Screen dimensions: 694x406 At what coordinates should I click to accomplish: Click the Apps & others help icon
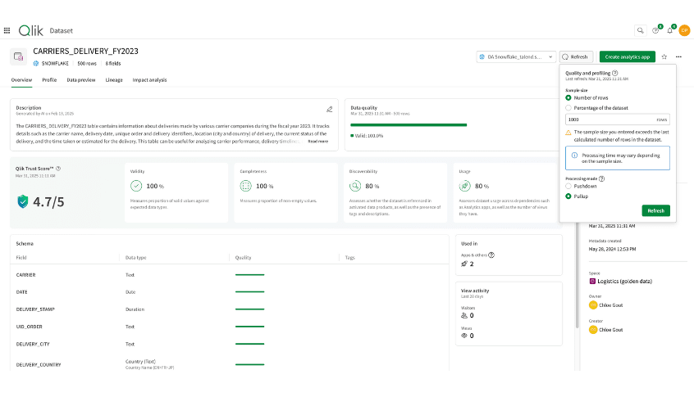click(491, 255)
